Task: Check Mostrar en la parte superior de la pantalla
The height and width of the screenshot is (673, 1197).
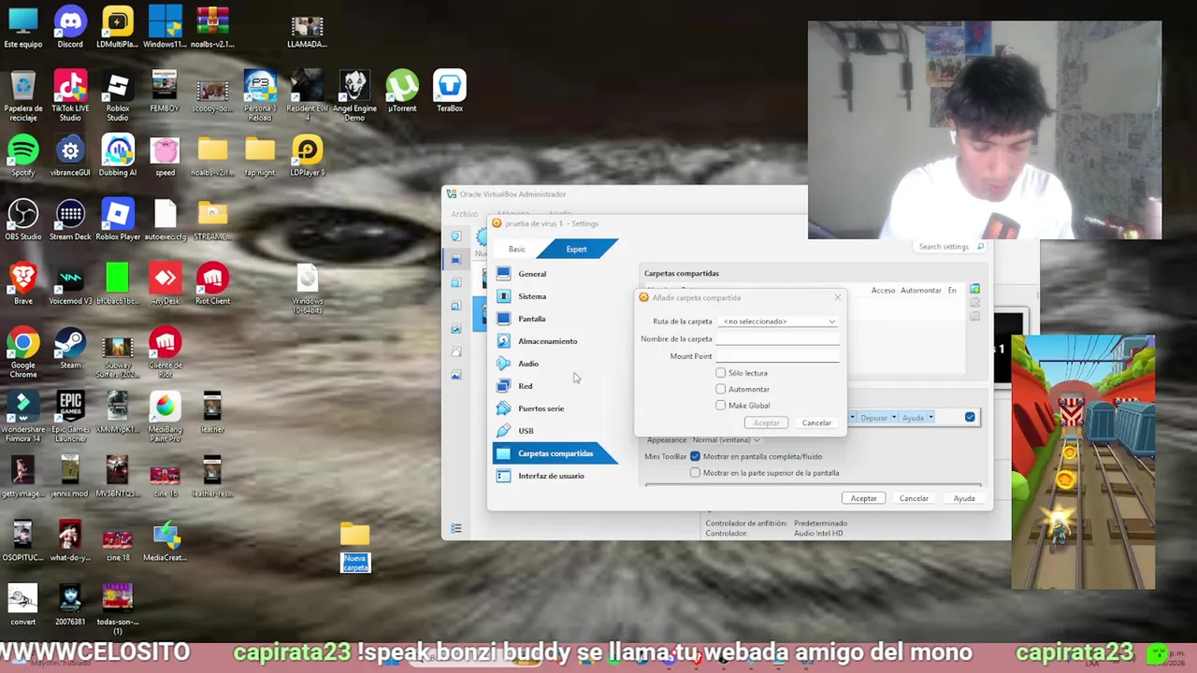Action: click(695, 473)
